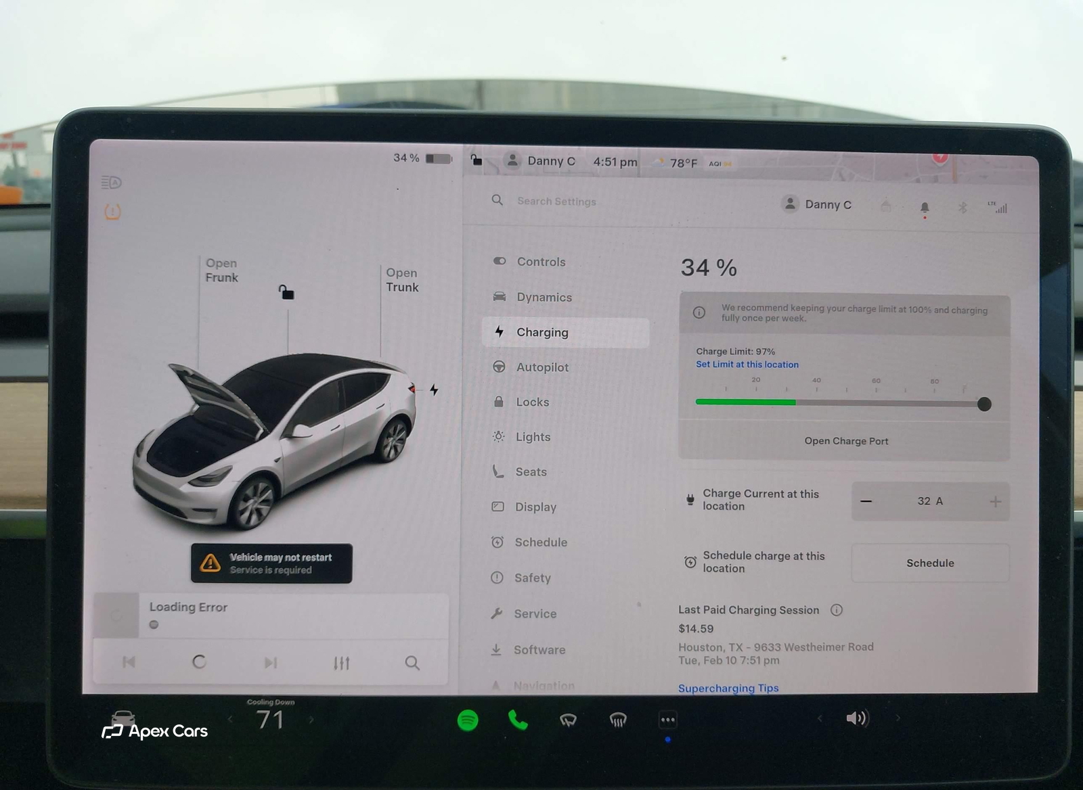Decrease charge current with minus button
Viewport: 1083px width, 790px height.
(866, 501)
